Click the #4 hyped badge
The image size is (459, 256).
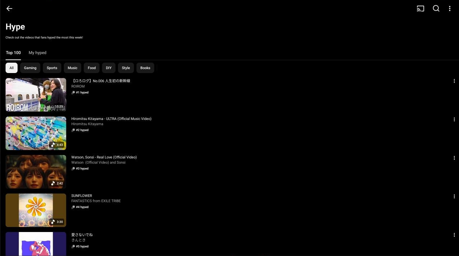[80, 207]
